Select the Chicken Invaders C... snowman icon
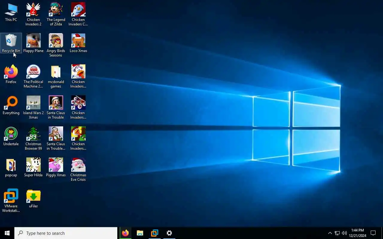 78,14
